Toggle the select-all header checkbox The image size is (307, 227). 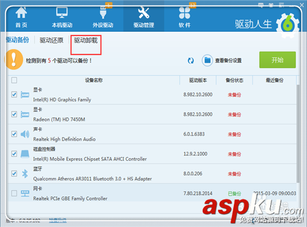click(14, 80)
